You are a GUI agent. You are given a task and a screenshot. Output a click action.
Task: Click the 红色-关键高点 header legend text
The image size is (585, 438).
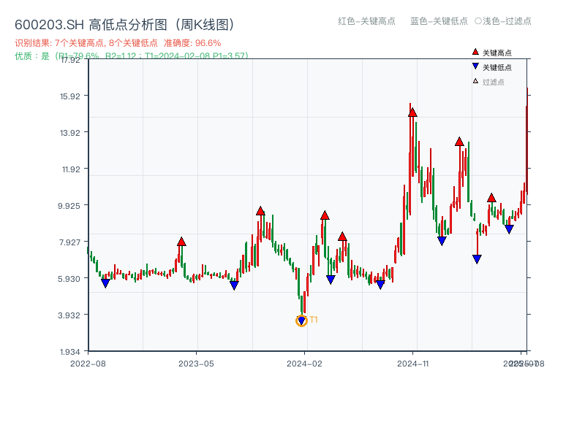coord(366,21)
